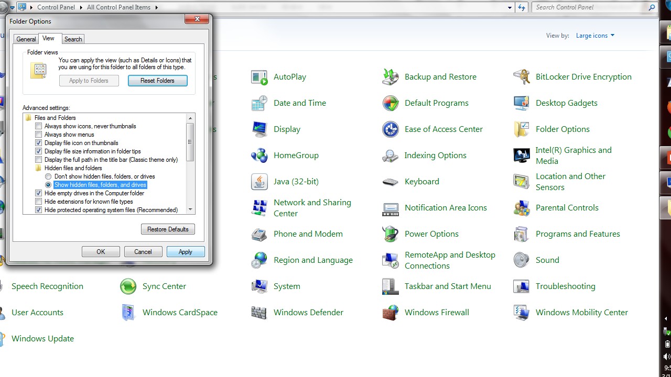The image size is (671, 377).
Task: Expand the address bar history dropdown arrow
Action: tap(510, 7)
